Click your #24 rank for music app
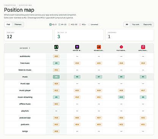 56,83
